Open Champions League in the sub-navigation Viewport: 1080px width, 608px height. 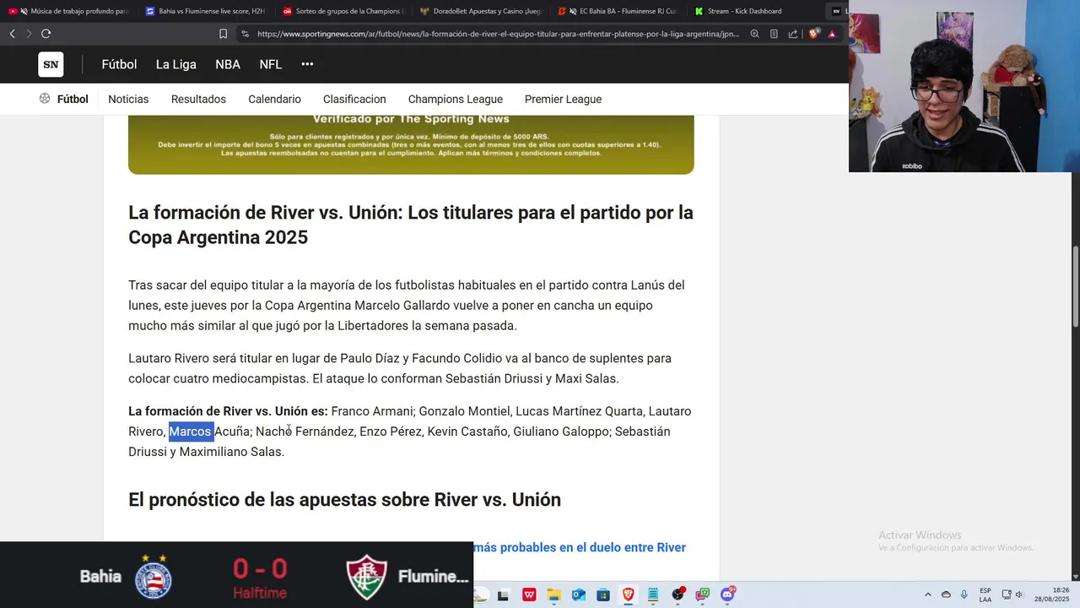456,99
